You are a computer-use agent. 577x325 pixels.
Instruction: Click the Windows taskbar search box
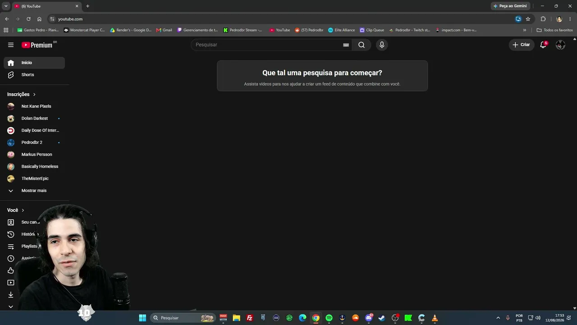click(183, 318)
